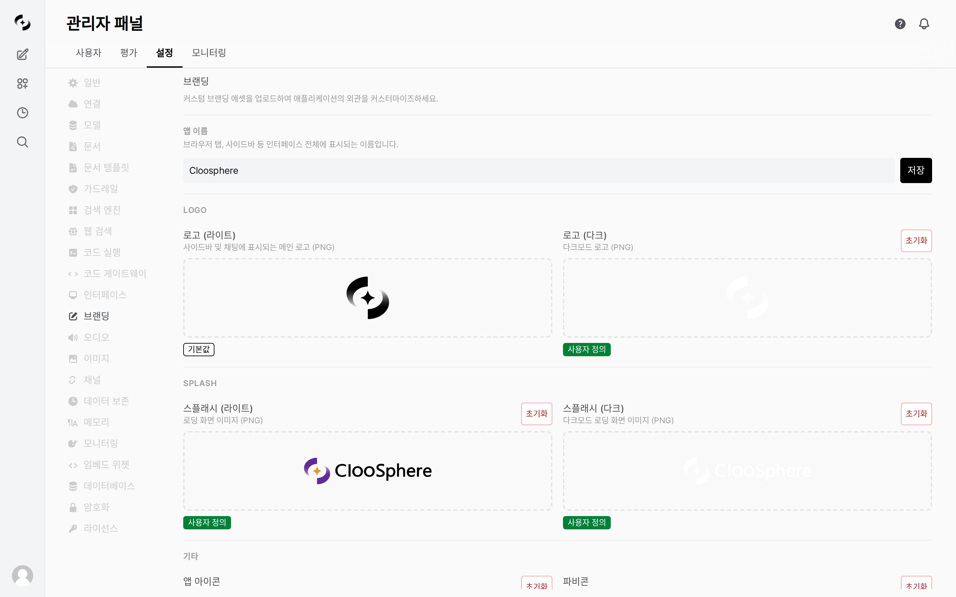
Task: Open 코드 게이트웨이 settings section
Action: click(107, 274)
